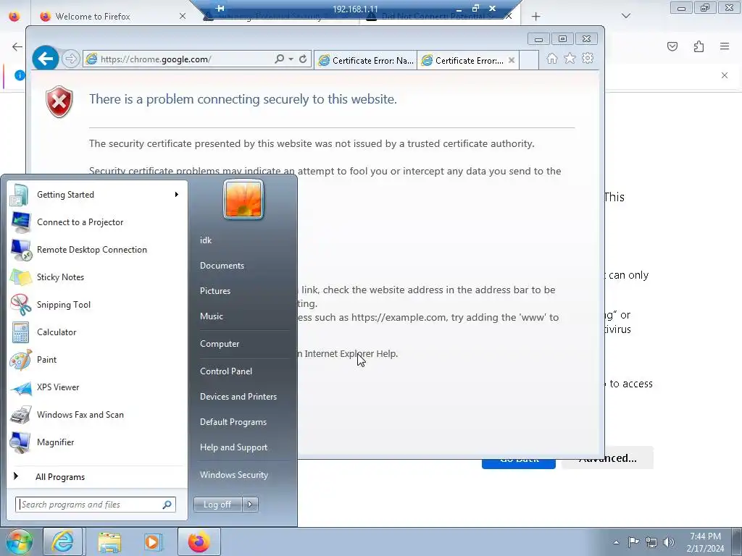Image resolution: width=742 pixels, height=556 pixels.
Task: Click the user account flower picture
Action: coord(243,200)
